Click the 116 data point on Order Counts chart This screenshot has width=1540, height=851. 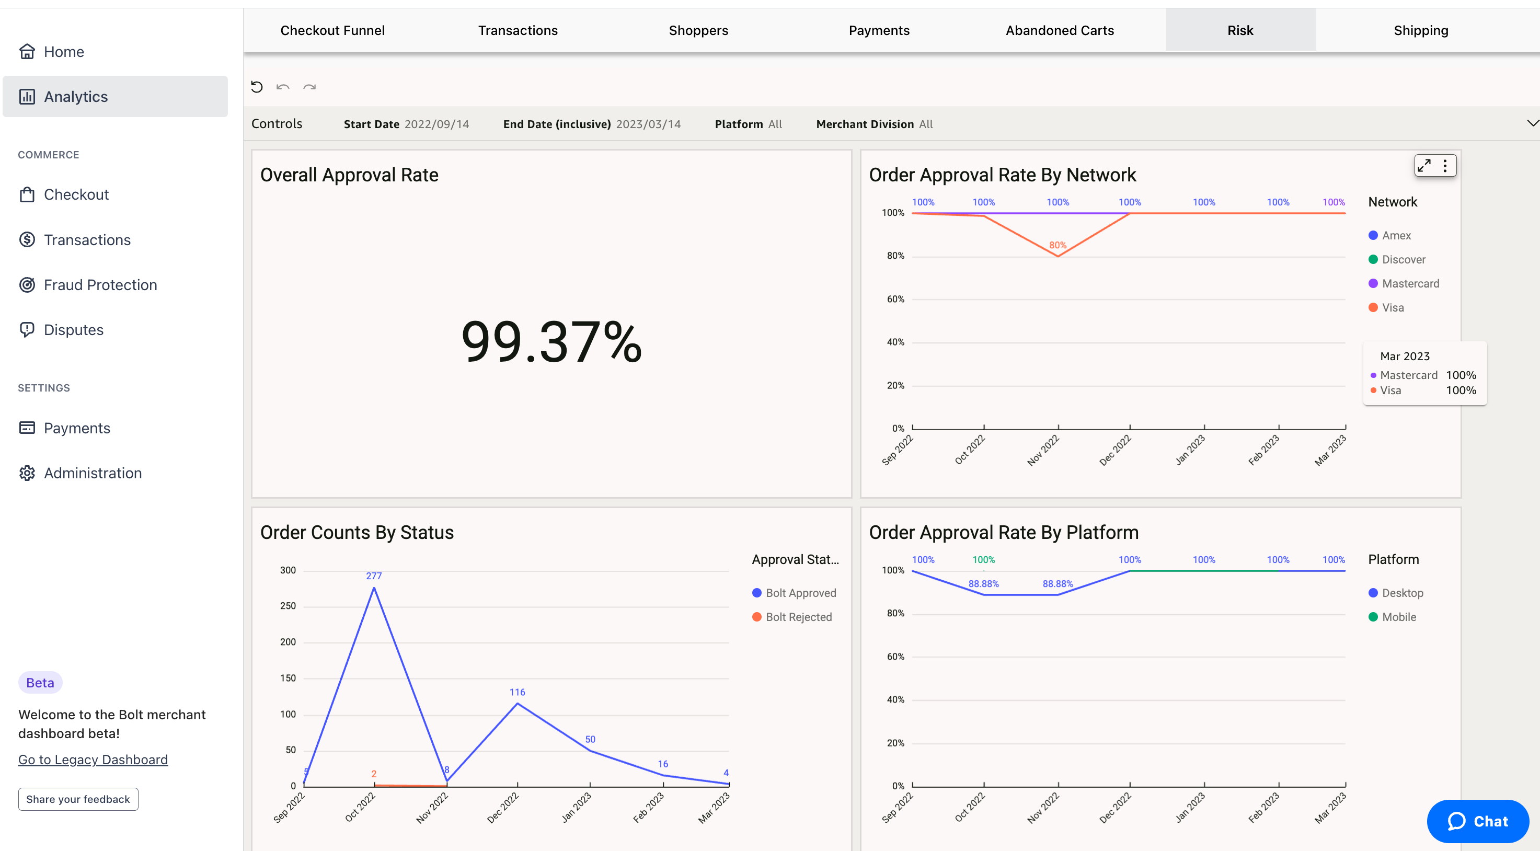click(518, 704)
